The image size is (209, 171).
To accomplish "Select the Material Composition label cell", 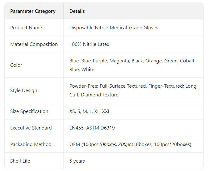I will point(34,44).
